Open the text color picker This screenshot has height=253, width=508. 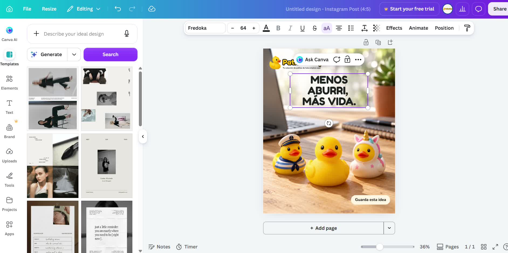(x=266, y=28)
